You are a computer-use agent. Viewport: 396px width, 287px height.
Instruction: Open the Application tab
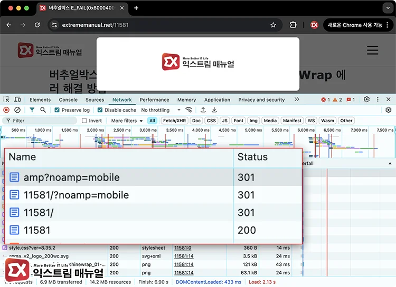click(x=217, y=100)
